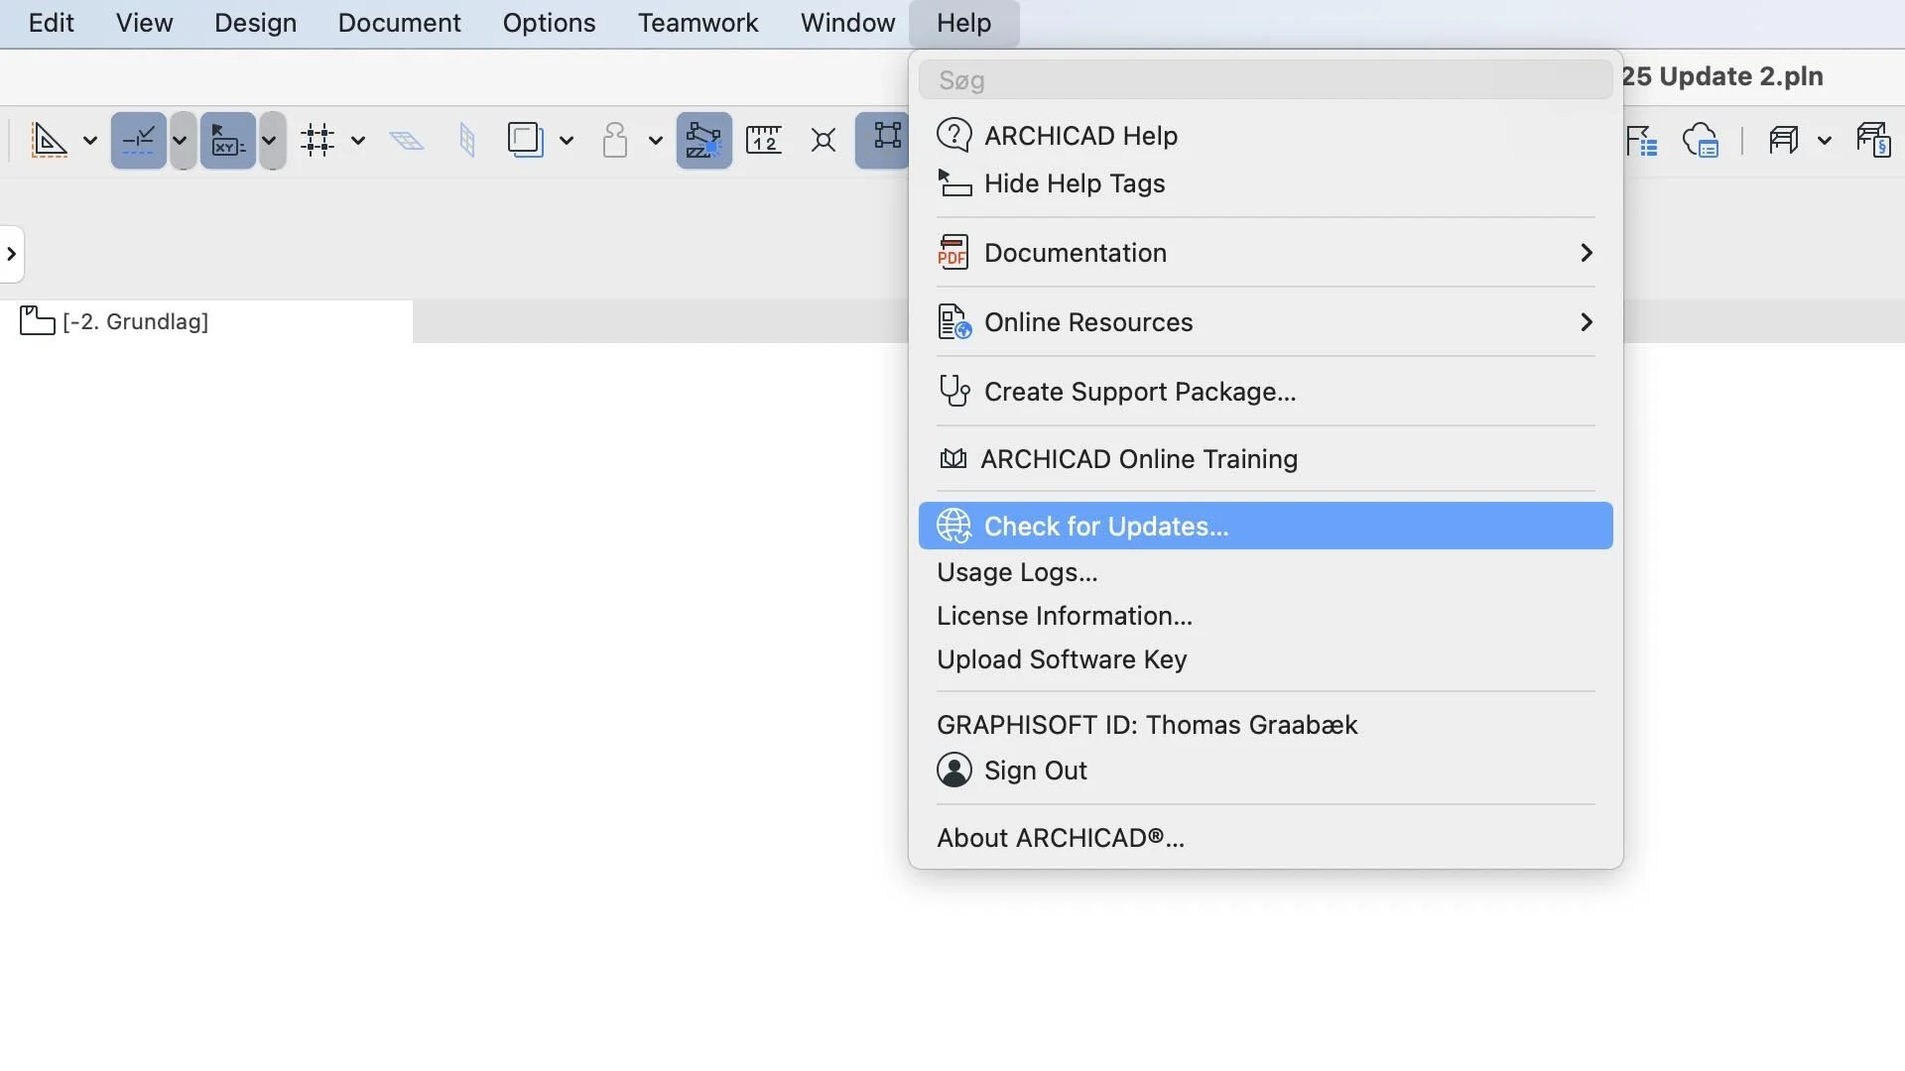
Task: Click the Grid Snap icon
Action: coord(317,140)
